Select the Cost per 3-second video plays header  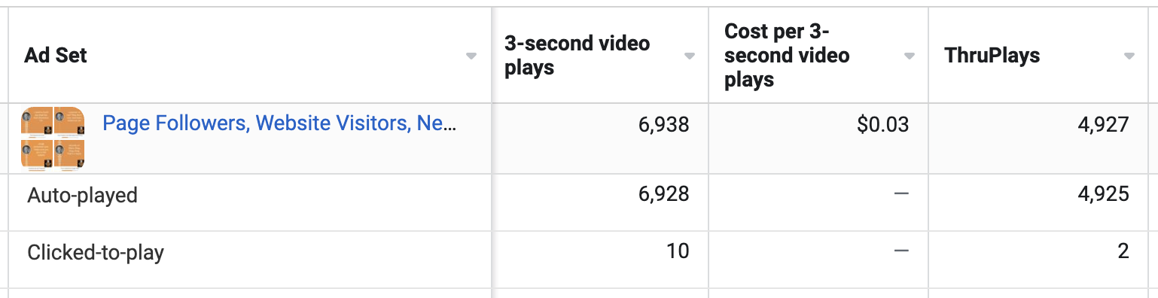click(x=787, y=55)
